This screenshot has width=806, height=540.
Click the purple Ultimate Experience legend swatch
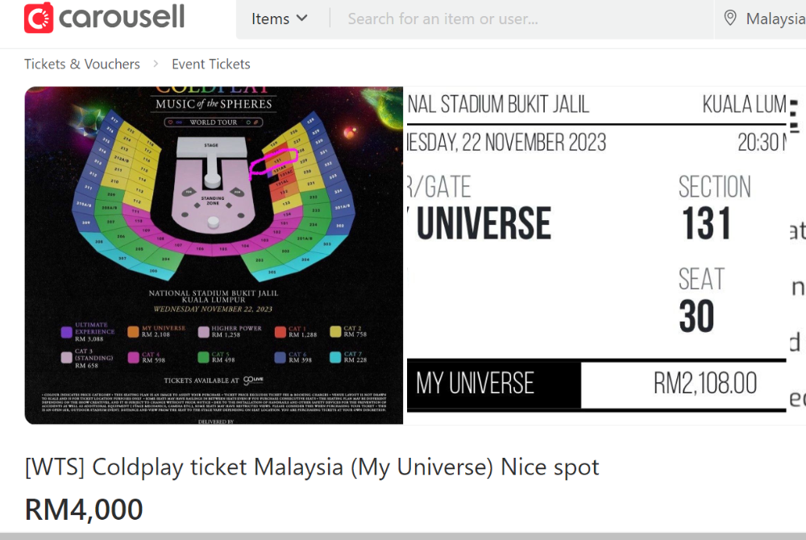68,330
